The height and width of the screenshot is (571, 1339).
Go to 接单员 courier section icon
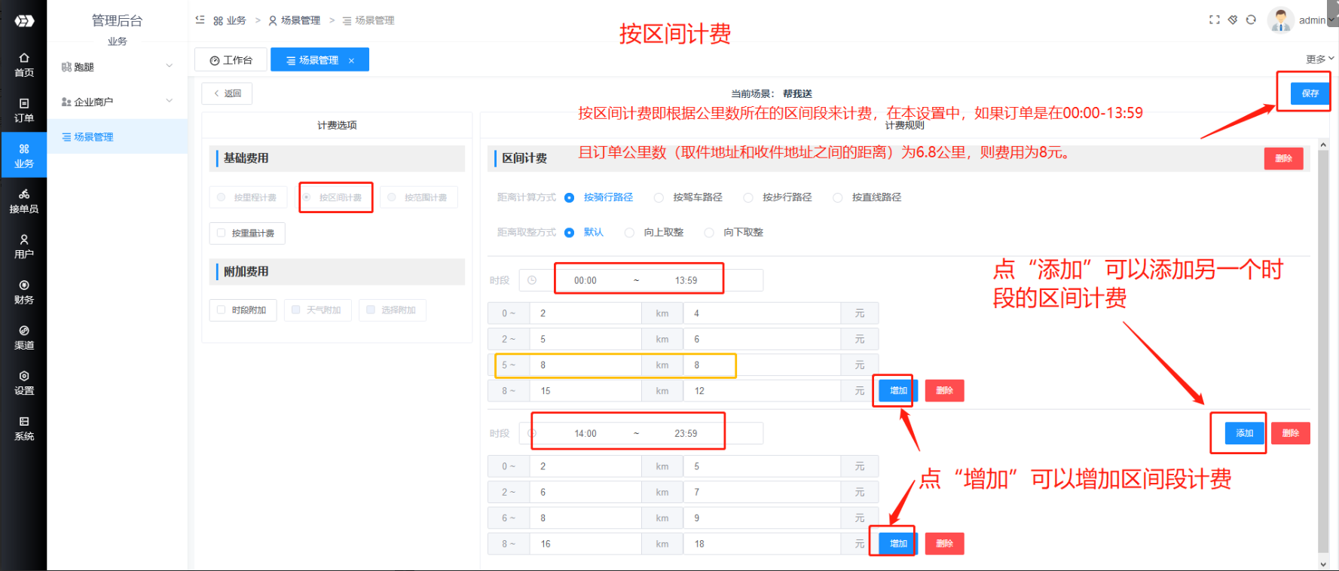23,201
